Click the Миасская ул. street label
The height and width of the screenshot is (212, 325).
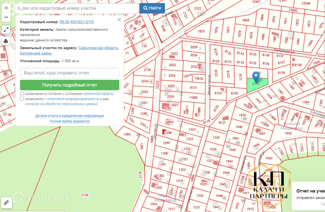209,85
